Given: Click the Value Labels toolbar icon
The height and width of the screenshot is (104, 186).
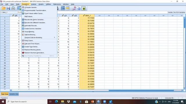Looking at the screenshot, I should point(74,8).
